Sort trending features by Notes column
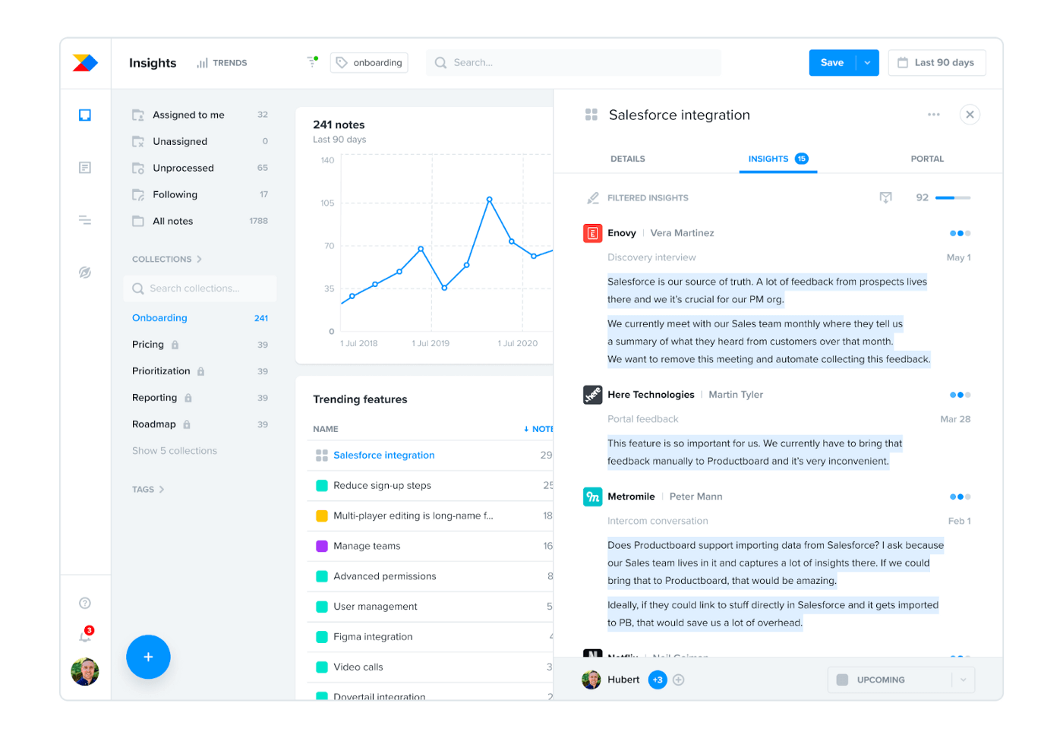This screenshot has height=738, width=1063. click(538, 429)
